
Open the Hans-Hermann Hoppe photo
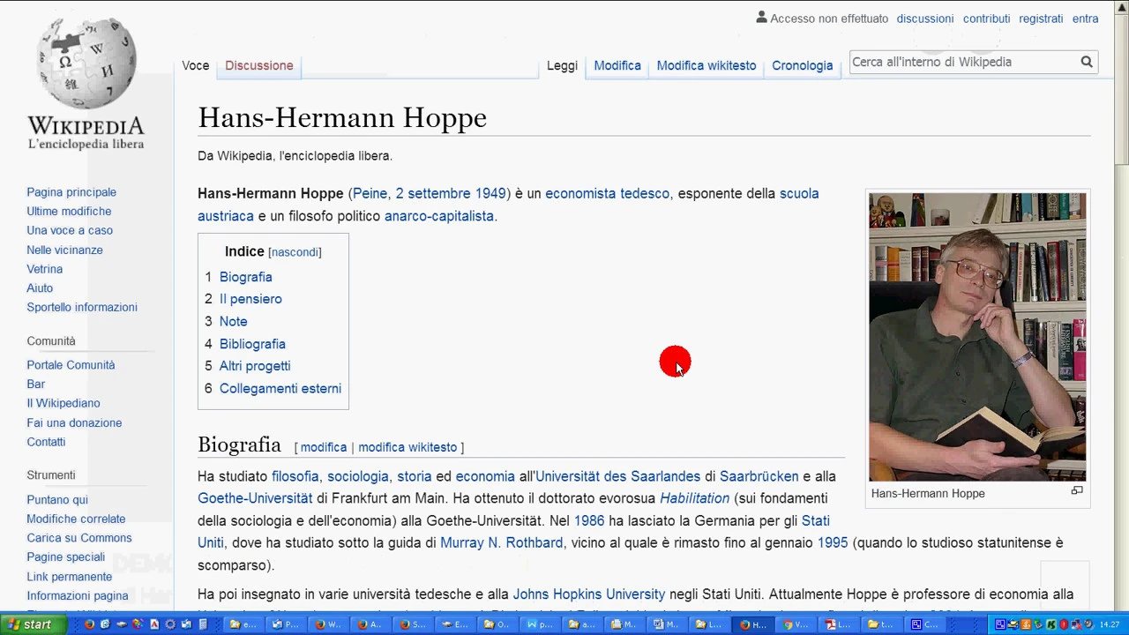pos(977,337)
